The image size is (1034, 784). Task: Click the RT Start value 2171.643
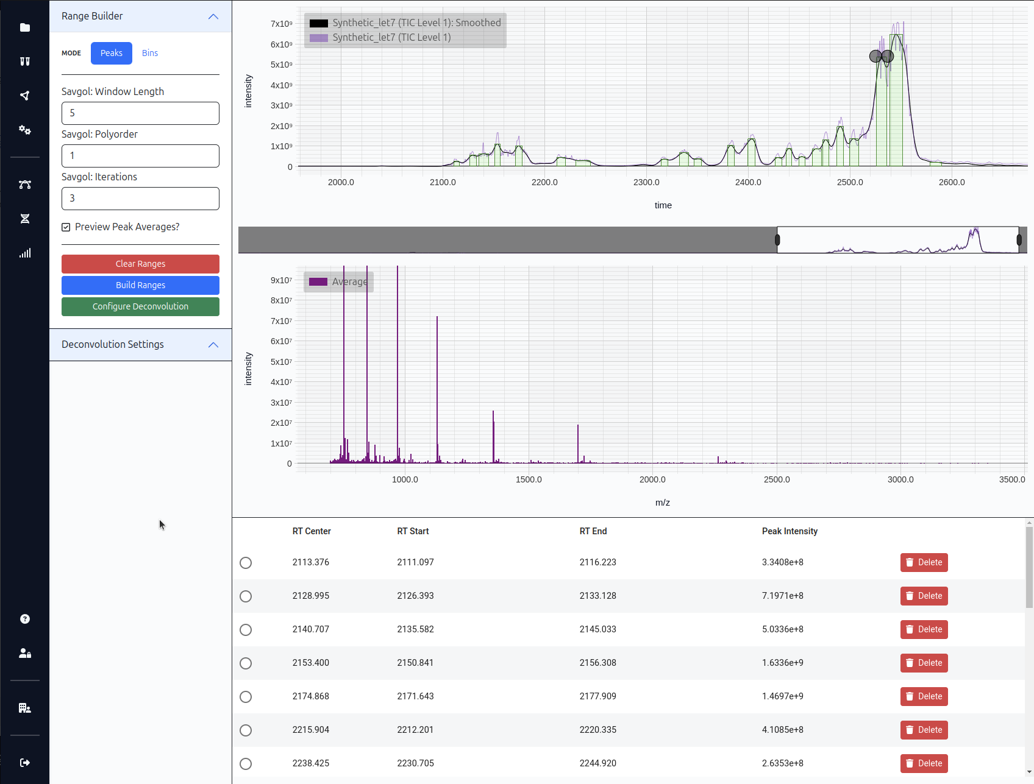415,696
